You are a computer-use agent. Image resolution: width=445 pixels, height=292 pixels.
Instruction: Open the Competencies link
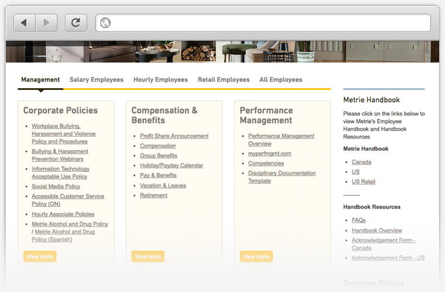266,164
